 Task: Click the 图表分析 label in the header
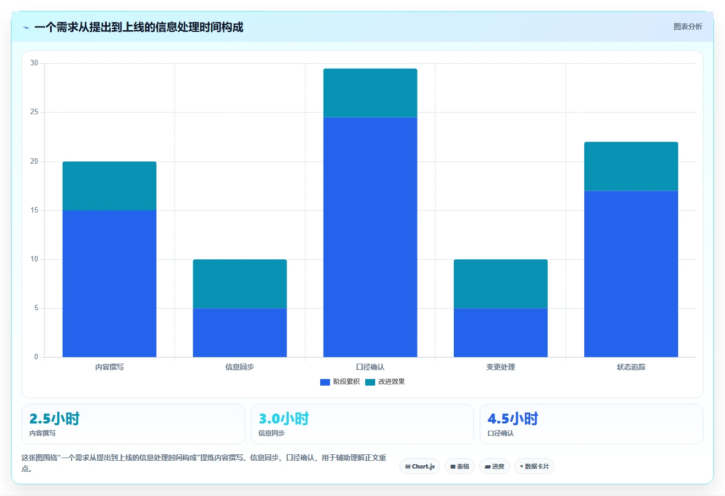point(688,26)
